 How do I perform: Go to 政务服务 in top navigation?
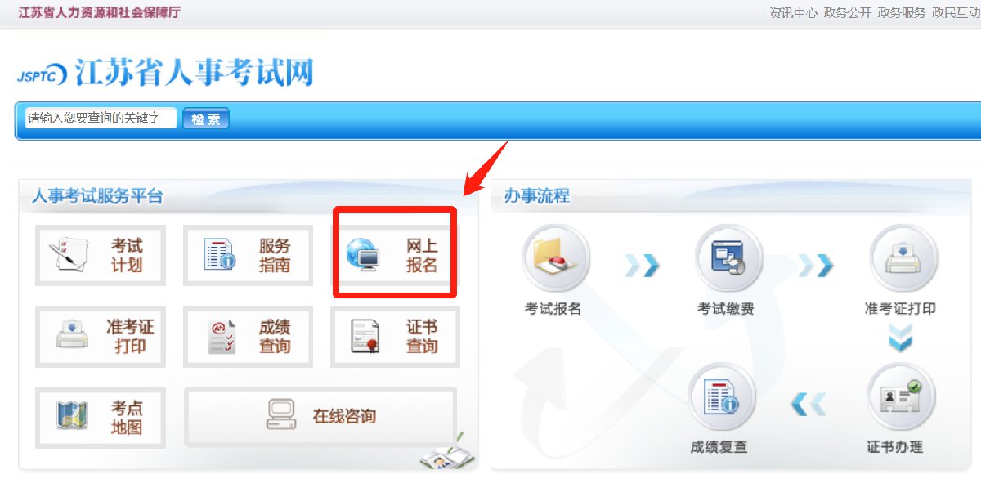click(x=902, y=13)
